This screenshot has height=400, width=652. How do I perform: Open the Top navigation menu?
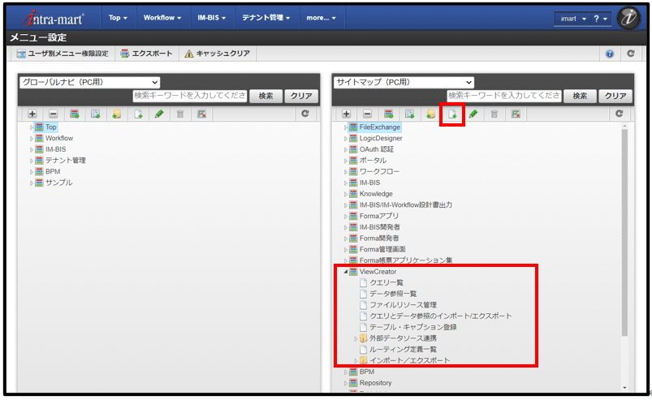pyautogui.click(x=118, y=18)
